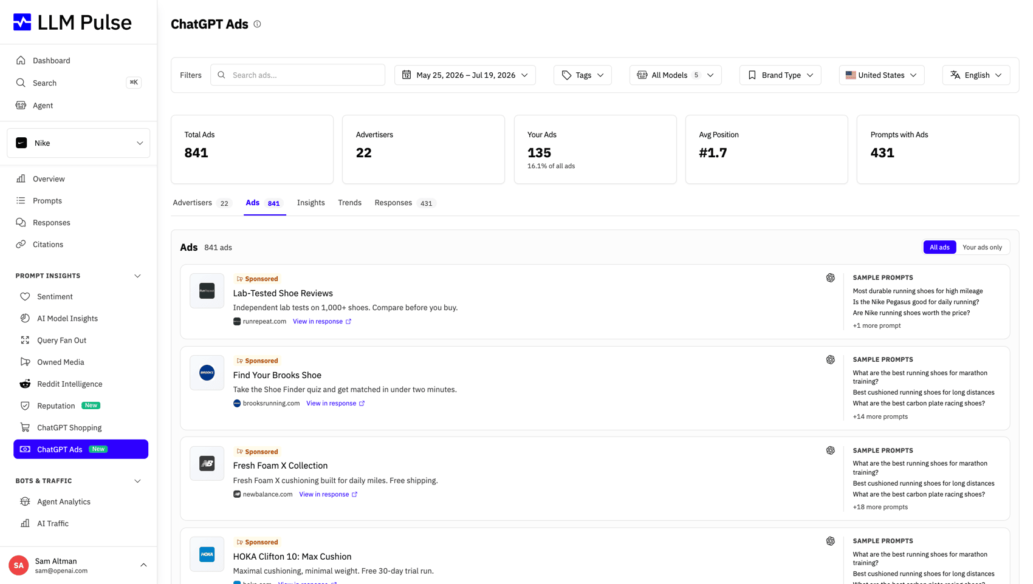Open the Nike brand selector dropdown
Image resolution: width=1033 pixels, height=584 pixels.
(x=78, y=143)
